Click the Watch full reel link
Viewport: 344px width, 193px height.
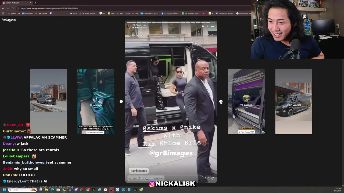(x=140, y=28)
